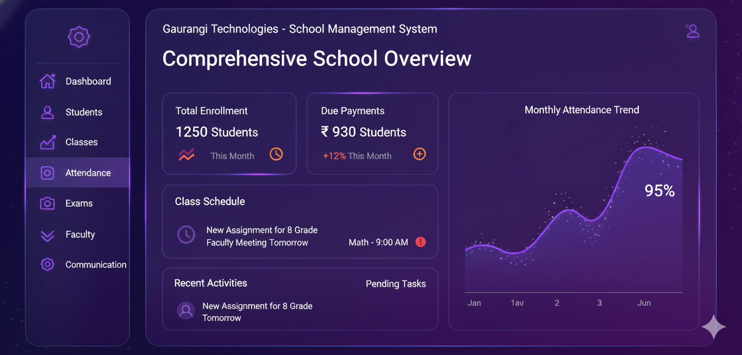Open the user profile icon
This screenshot has height=355, width=742.
pyautogui.click(x=693, y=31)
